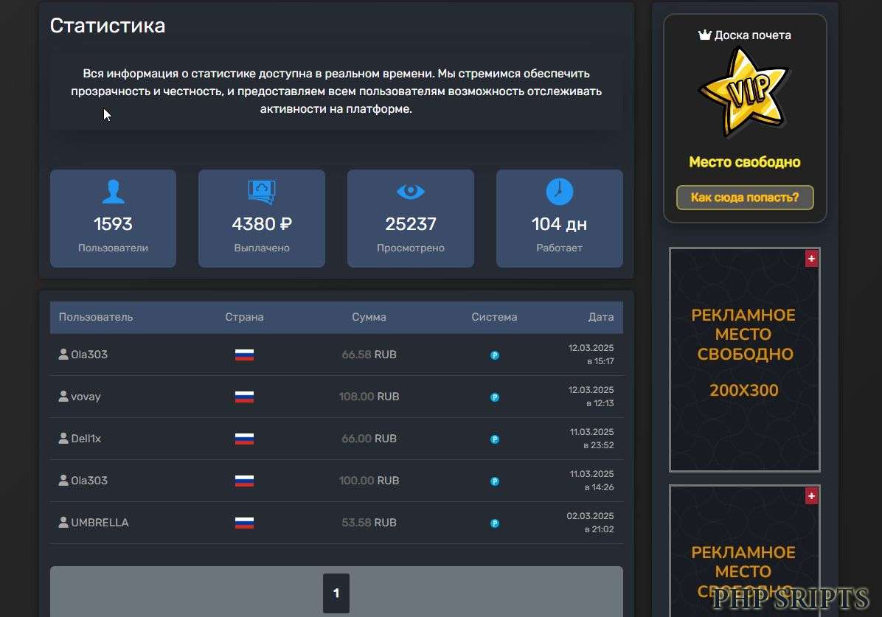Click the user silhouette icon next to vovay
The height and width of the screenshot is (617, 882).
63,396
